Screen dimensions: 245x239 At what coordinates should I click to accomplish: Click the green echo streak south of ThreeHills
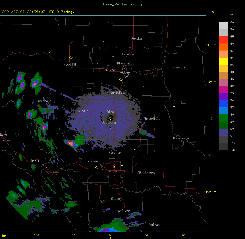pyautogui.click(x=147, y=134)
